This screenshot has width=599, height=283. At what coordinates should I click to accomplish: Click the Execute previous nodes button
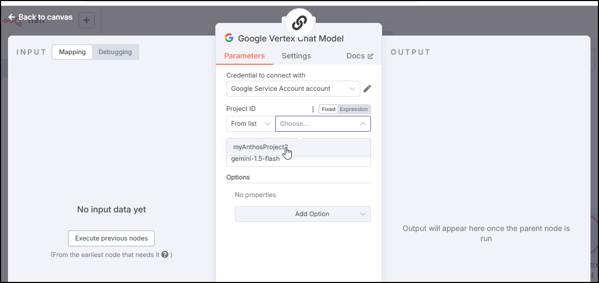point(111,238)
